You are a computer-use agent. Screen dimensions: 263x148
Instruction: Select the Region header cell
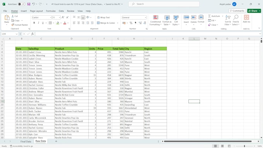point(155,49)
